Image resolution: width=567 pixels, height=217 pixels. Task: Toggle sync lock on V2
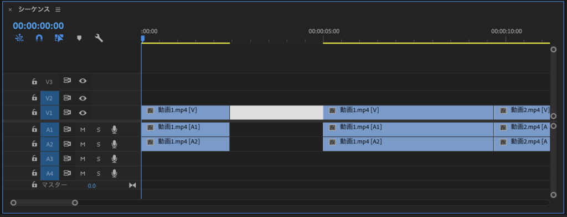(67, 98)
